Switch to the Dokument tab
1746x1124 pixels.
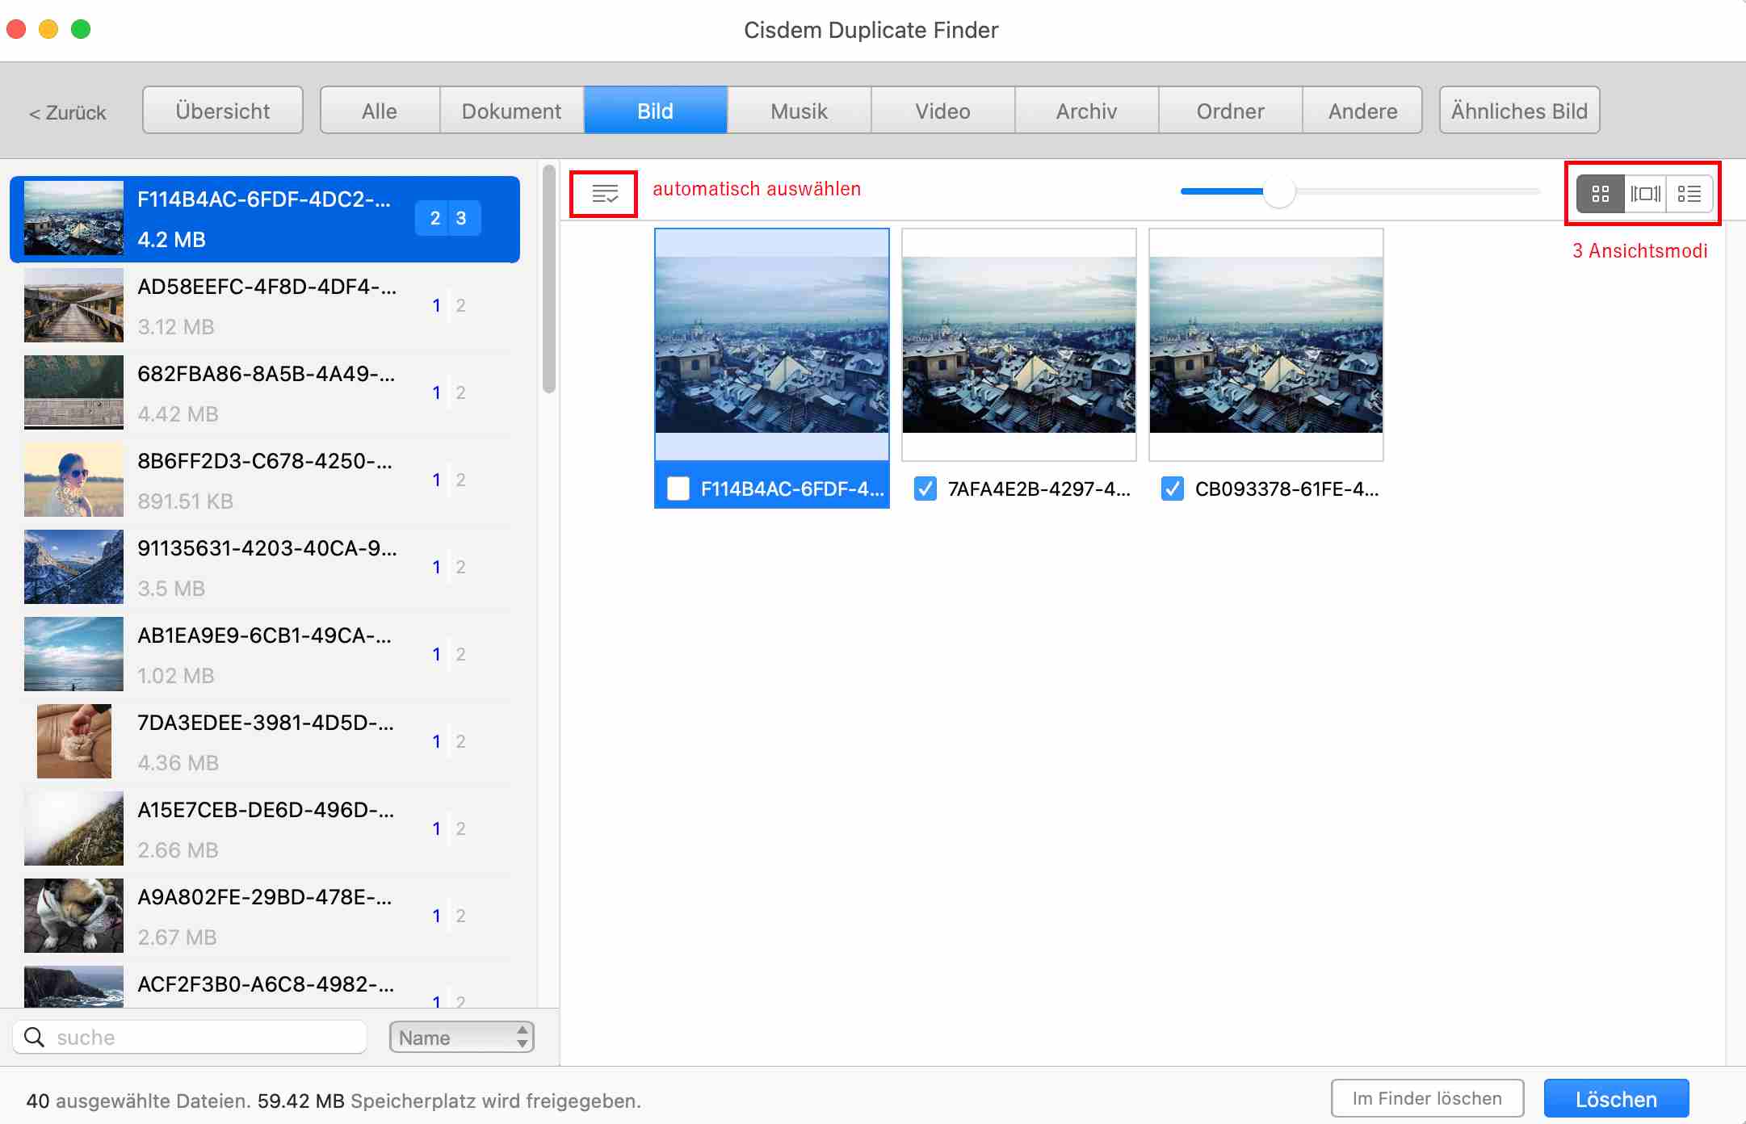(511, 110)
